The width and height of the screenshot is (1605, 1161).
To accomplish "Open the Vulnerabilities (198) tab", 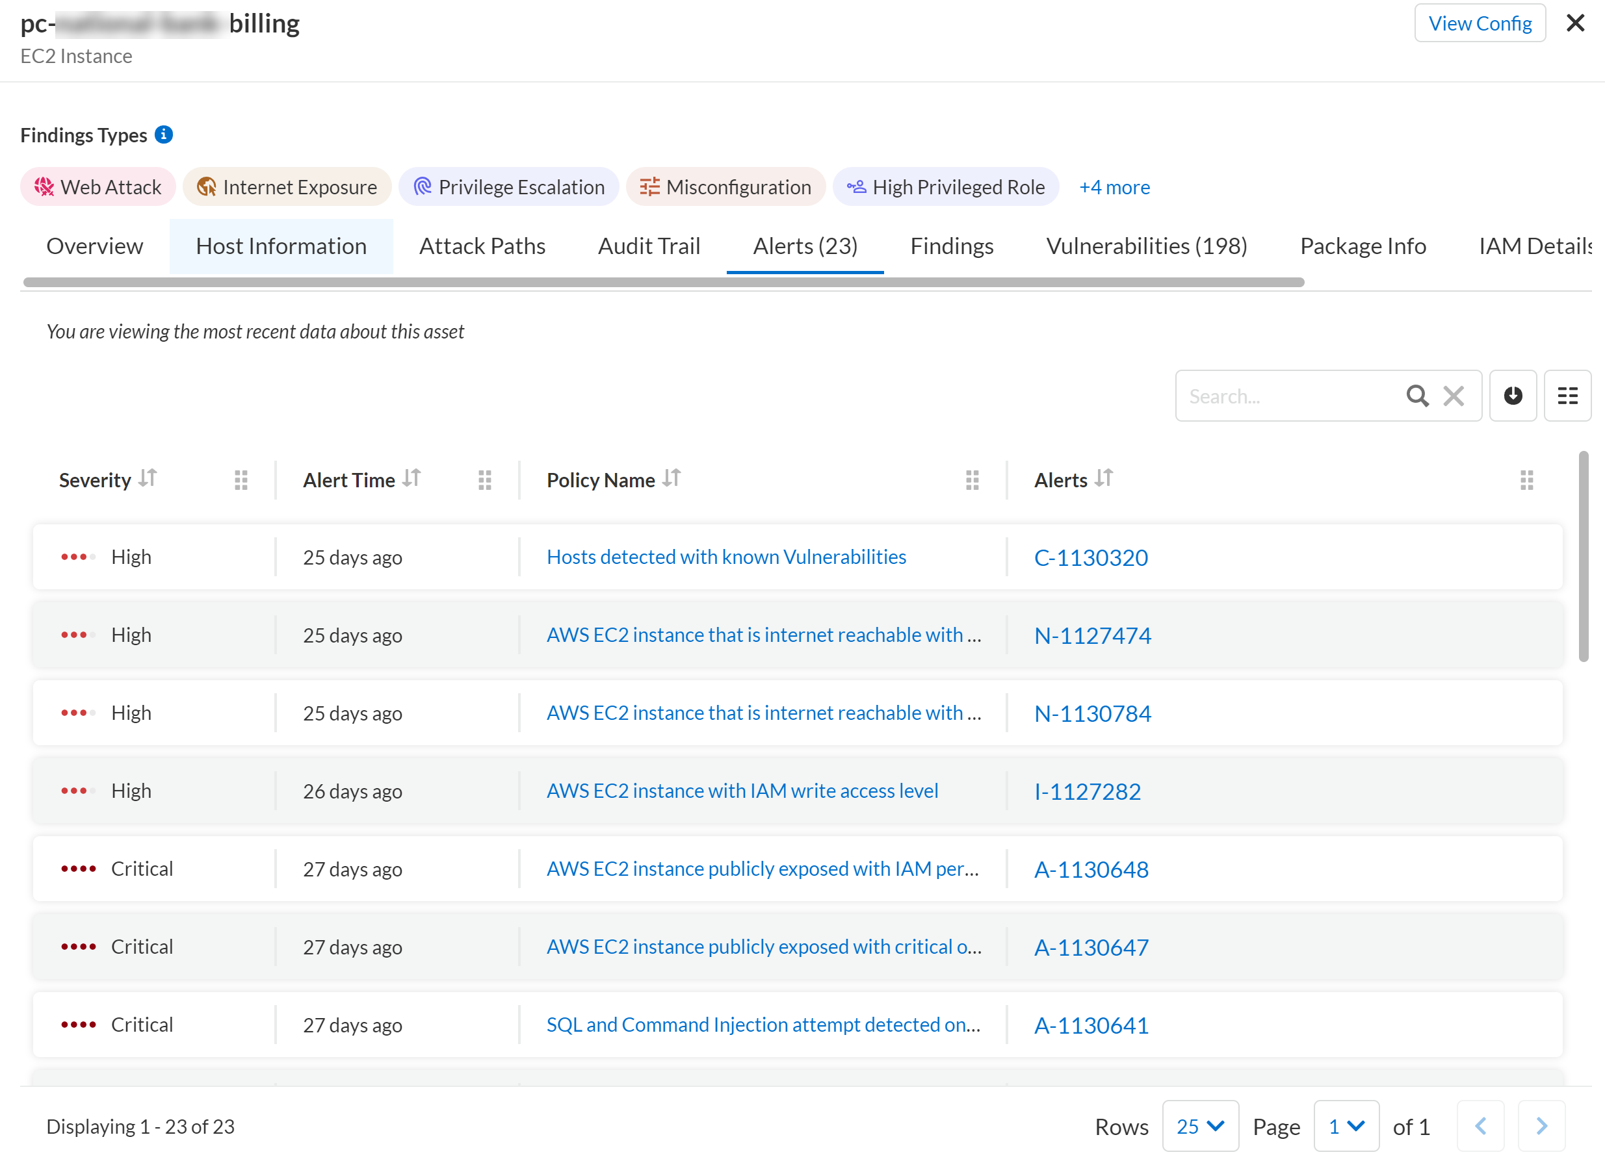I will point(1147,246).
